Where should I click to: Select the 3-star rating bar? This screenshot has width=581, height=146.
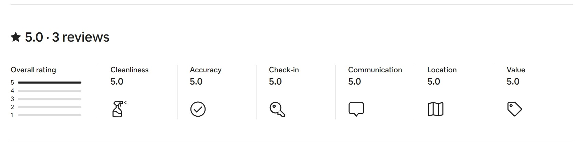(49, 99)
